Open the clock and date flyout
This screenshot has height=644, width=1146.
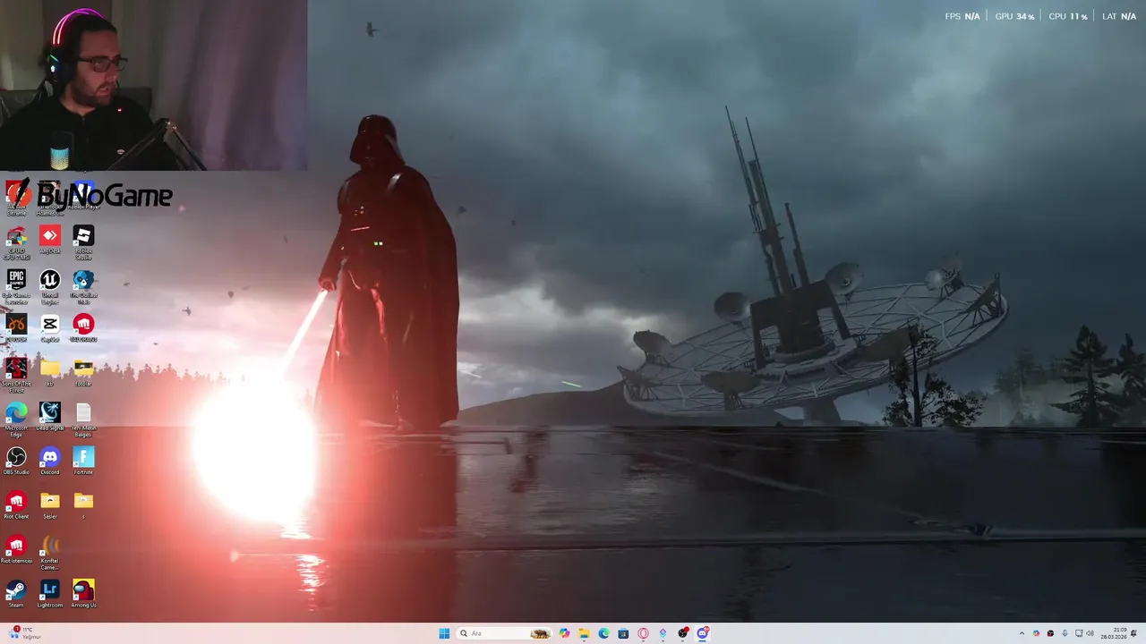[1114, 633]
